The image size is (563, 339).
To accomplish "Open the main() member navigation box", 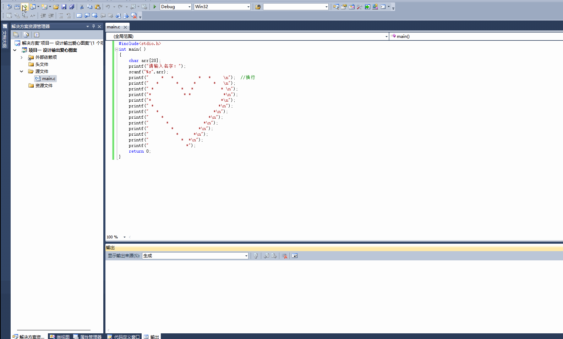I will coord(476,36).
